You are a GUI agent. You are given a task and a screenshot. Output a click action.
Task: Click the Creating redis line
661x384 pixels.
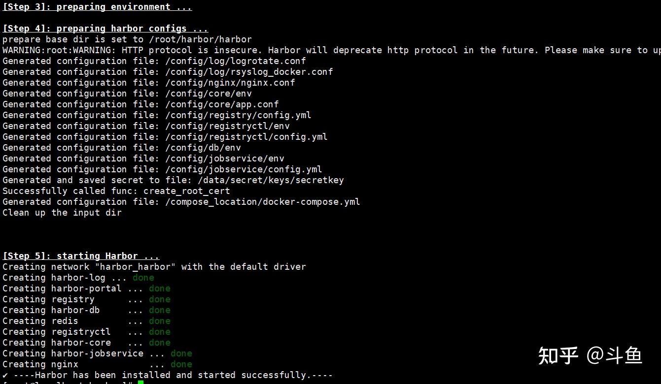(x=86, y=321)
